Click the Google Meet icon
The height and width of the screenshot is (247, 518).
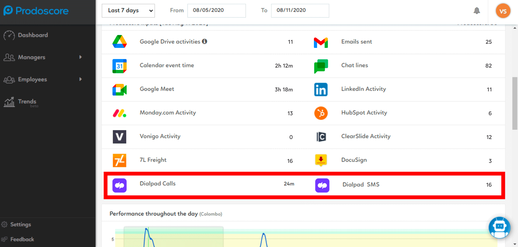click(x=119, y=90)
